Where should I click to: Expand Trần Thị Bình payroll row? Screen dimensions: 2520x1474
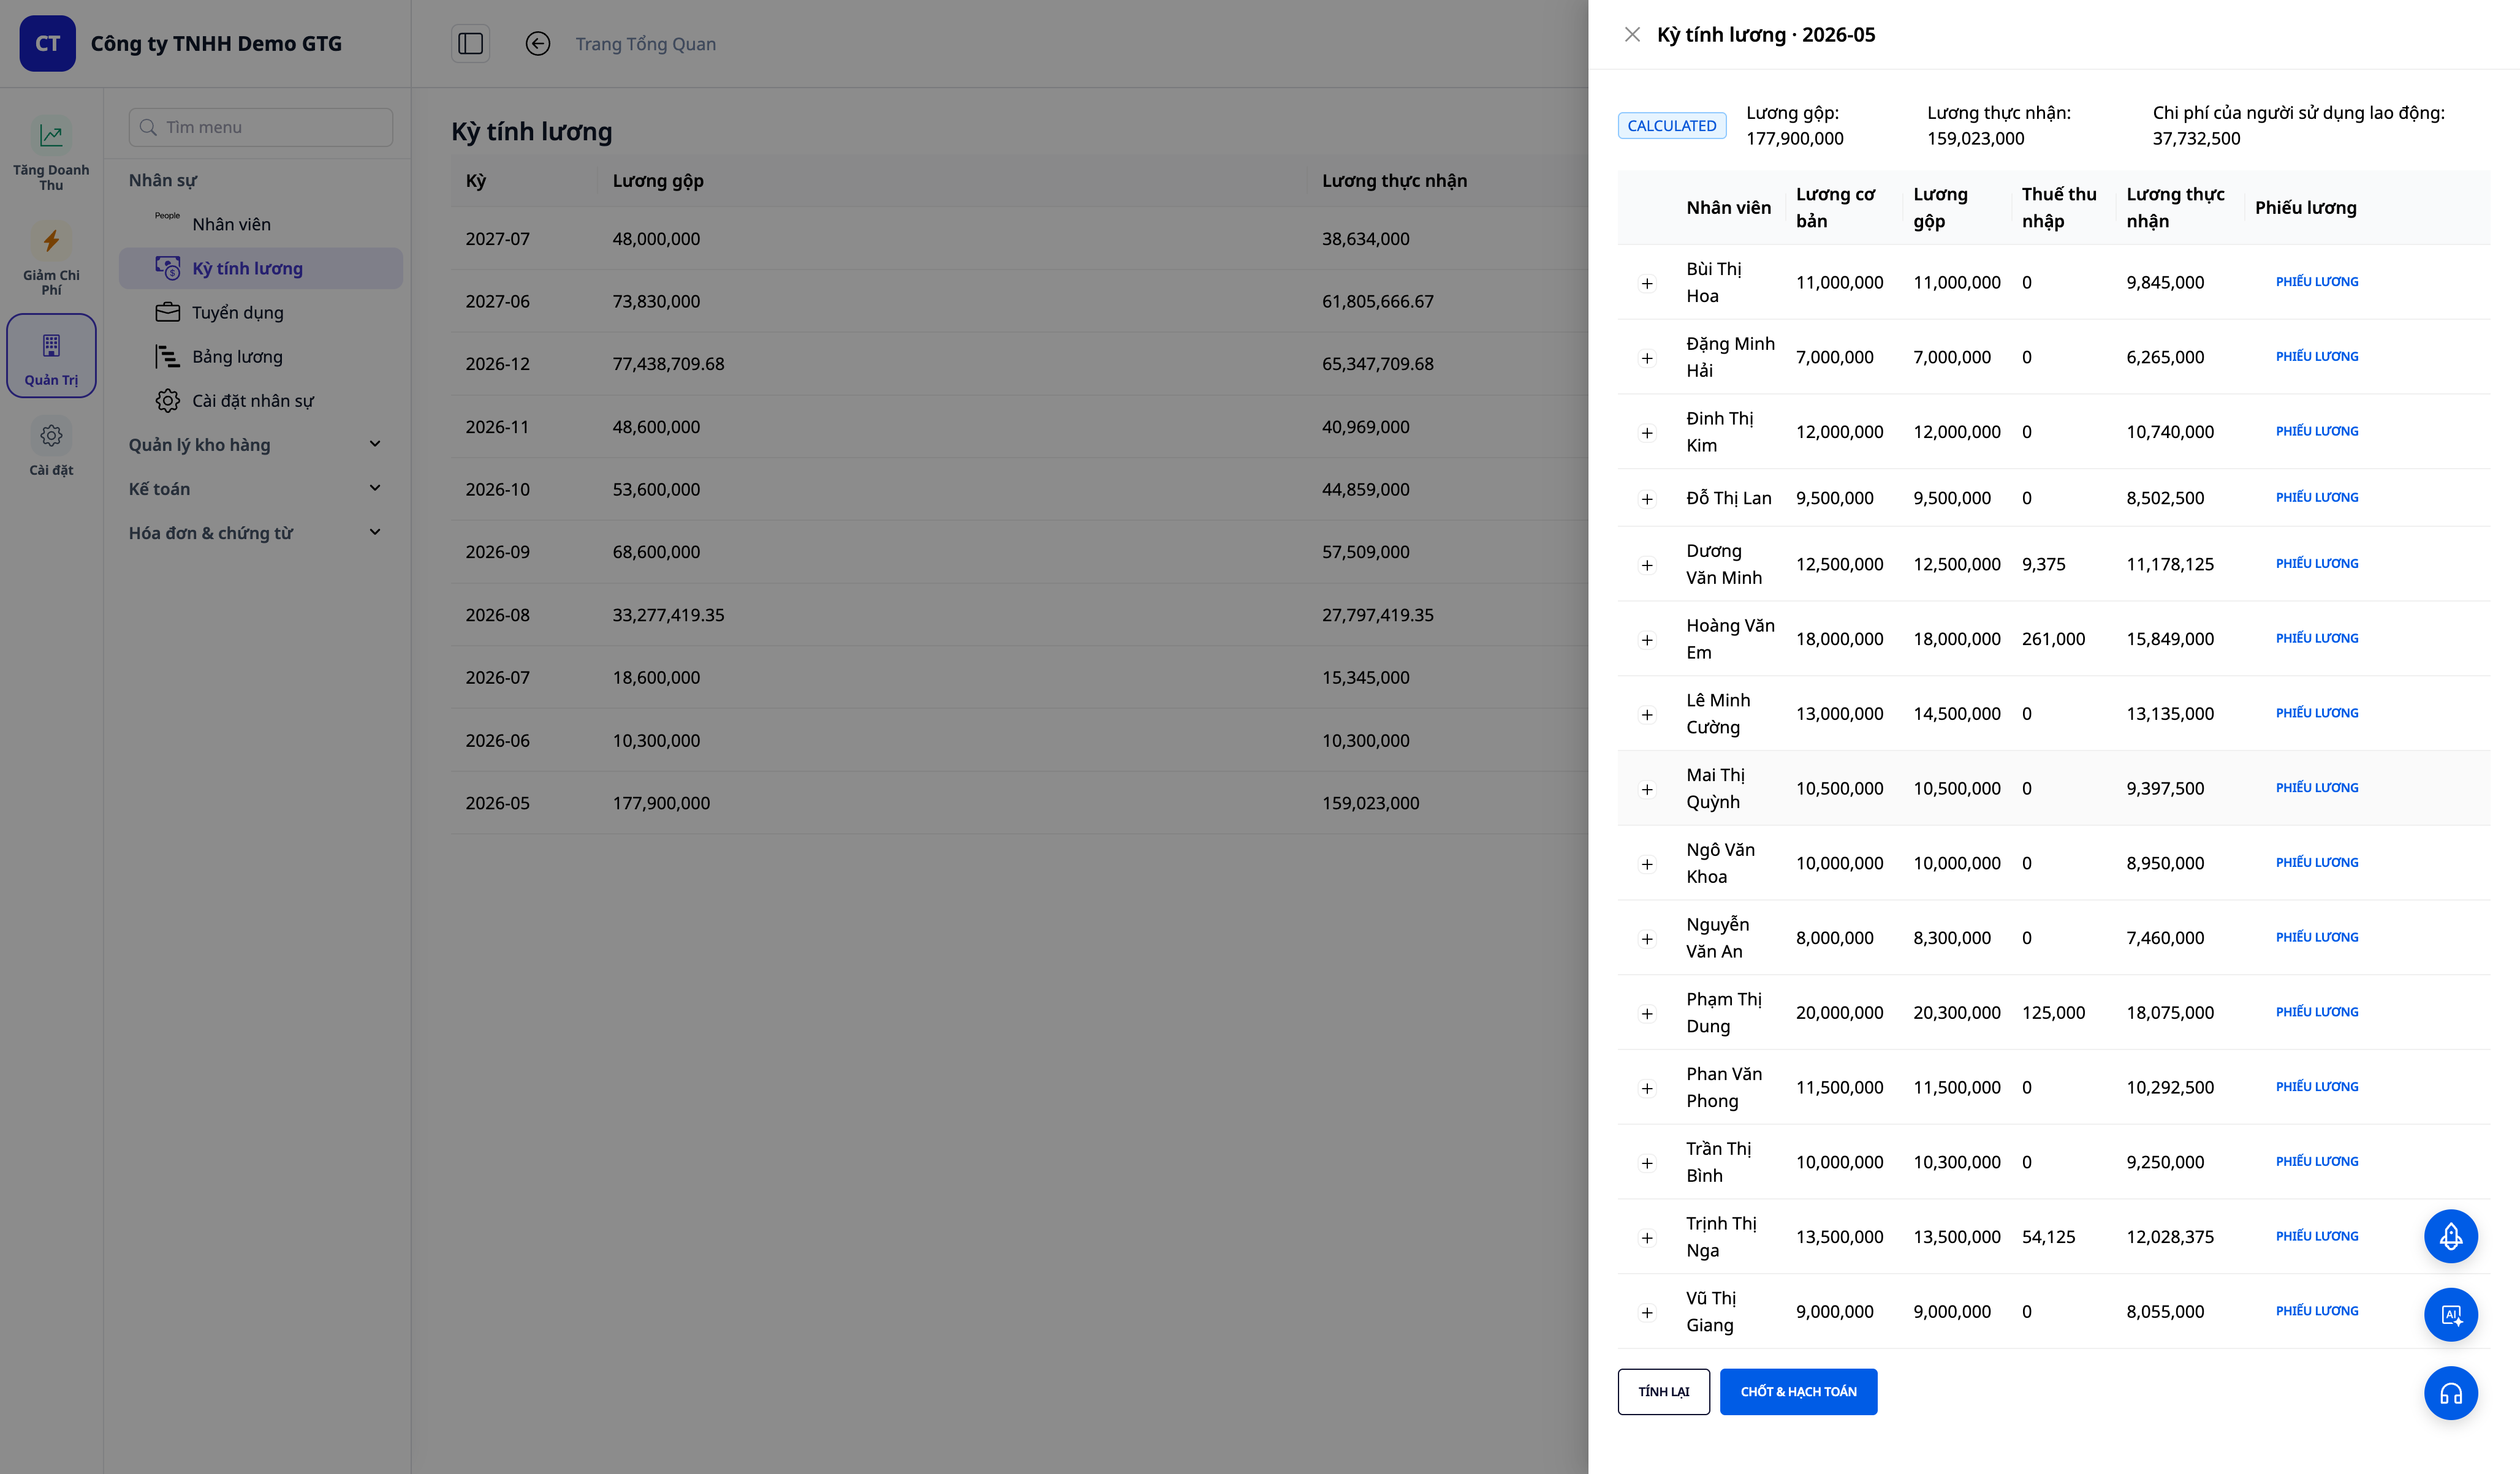tap(1647, 1163)
